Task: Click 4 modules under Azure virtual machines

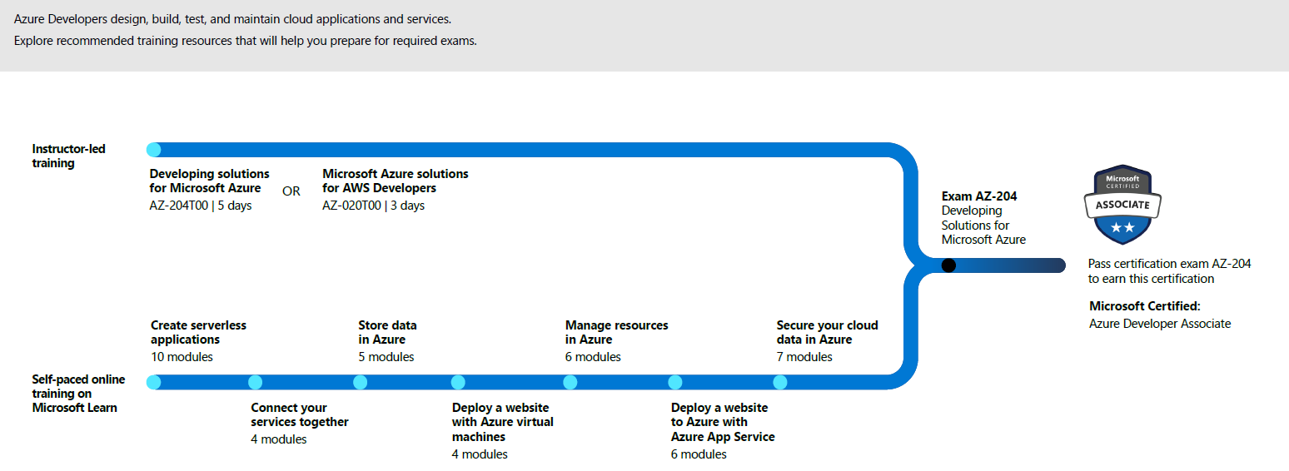Action: [x=480, y=454]
